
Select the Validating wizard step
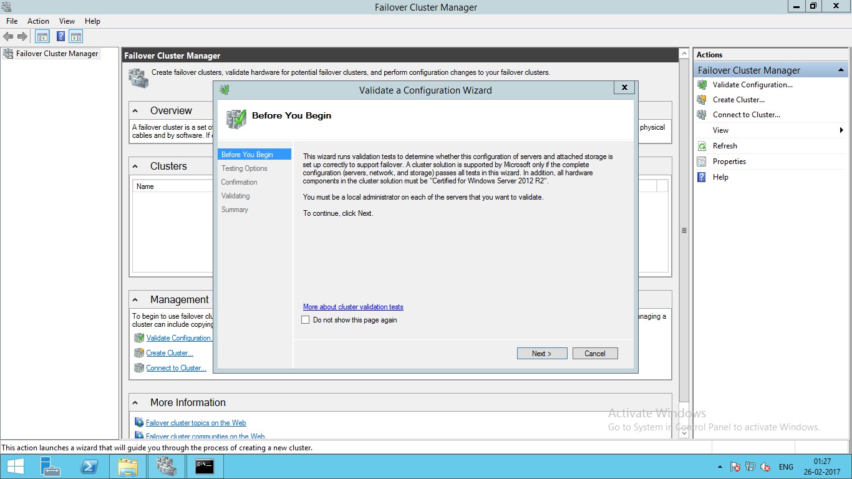coord(235,196)
